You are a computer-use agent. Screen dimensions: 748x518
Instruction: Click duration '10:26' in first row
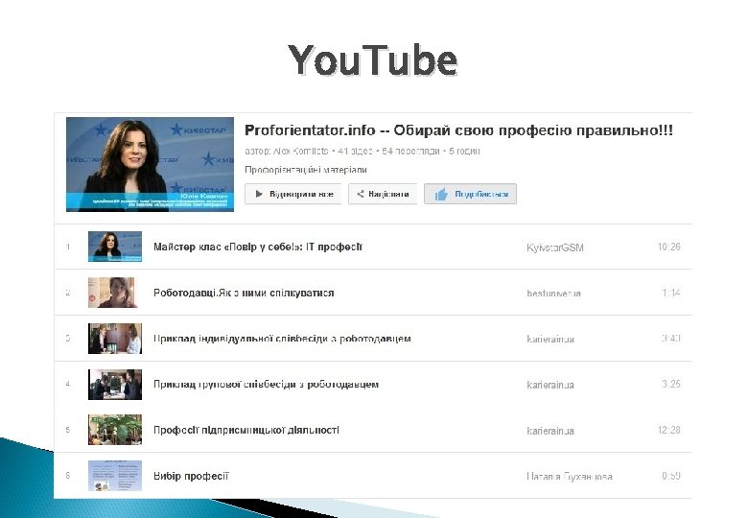point(668,247)
